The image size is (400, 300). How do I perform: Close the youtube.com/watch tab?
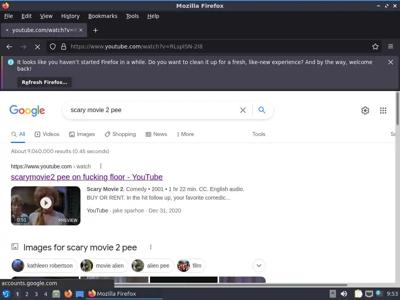coord(80,30)
